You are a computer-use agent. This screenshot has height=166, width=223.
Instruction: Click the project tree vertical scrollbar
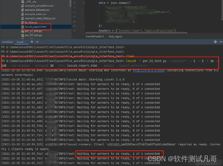(70, 3)
